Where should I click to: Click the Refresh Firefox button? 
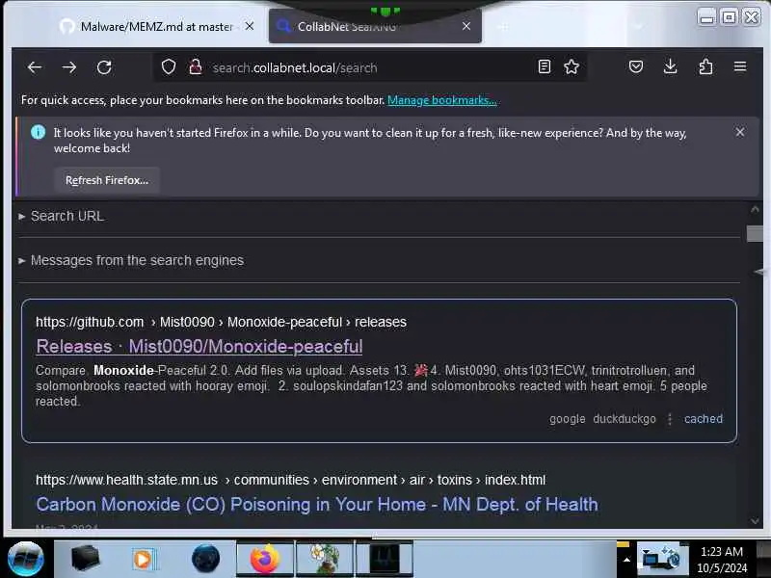click(x=107, y=180)
